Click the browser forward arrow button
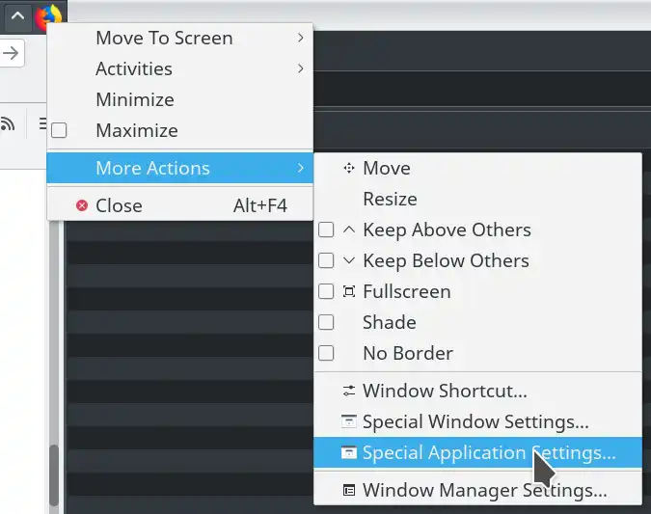This screenshot has height=514, width=651. coord(10,53)
